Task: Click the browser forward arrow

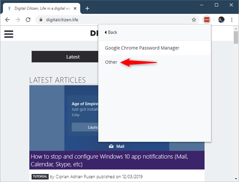Action: click(18, 20)
